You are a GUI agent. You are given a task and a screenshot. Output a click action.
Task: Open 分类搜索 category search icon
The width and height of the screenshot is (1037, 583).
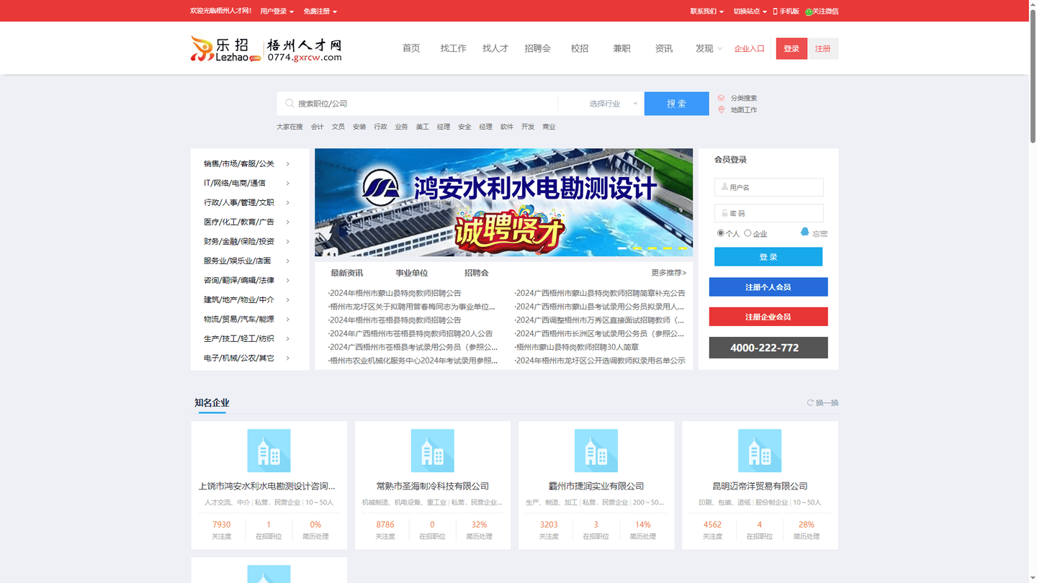(722, 98)
